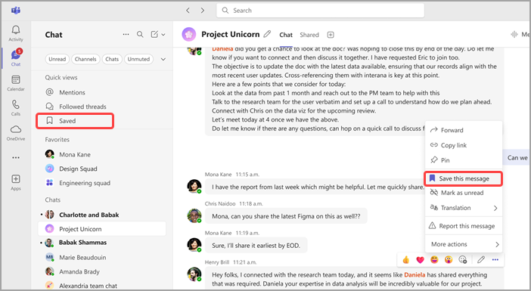Open more reactions picker
The height and width of the screenshot is (291, 531).
click(463, 260)
